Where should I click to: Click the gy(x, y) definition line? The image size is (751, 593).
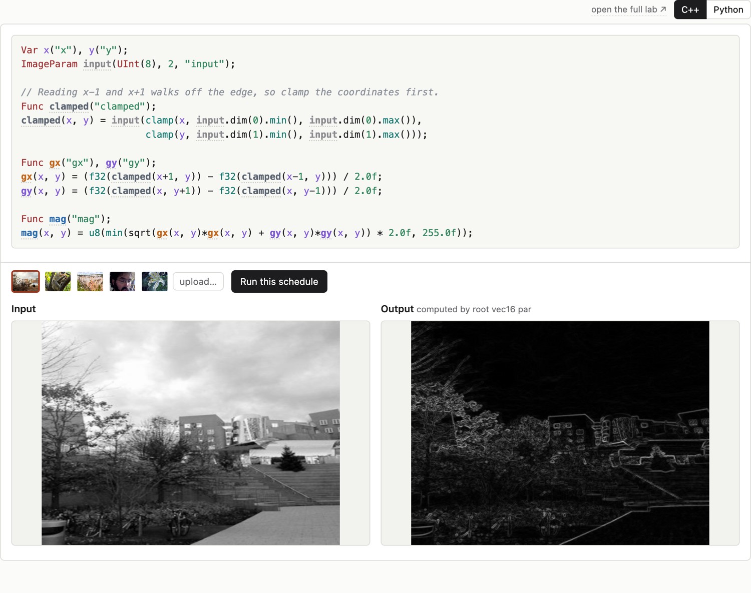pos(202,191)
